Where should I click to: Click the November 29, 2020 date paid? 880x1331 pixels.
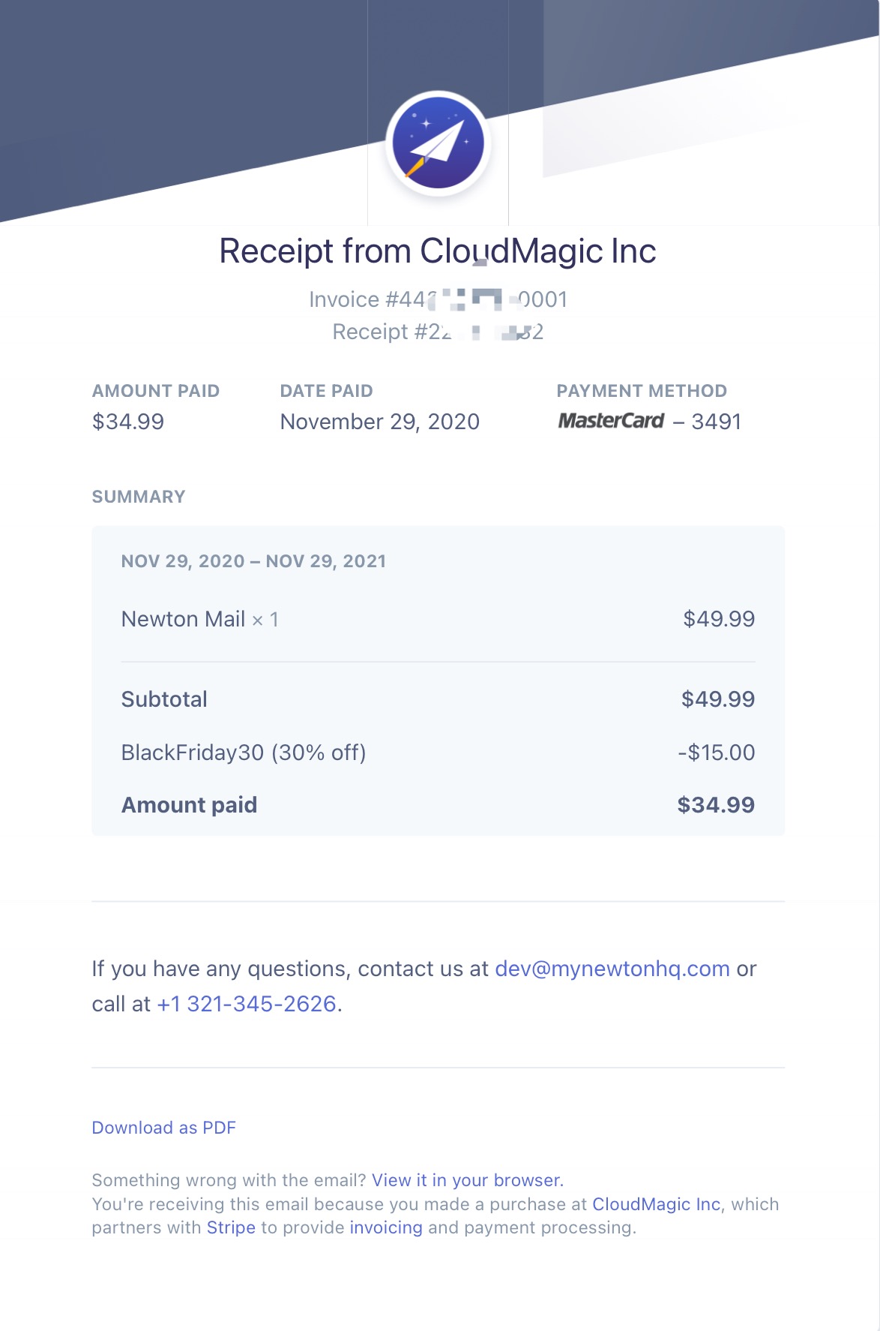[379, 422]
